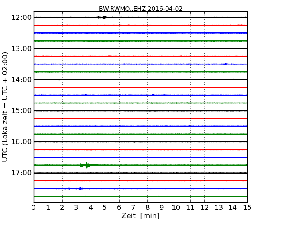Screen dimensions: 281x225
Task: Click the 2 minute tick label
Action: tap(62, 208)
